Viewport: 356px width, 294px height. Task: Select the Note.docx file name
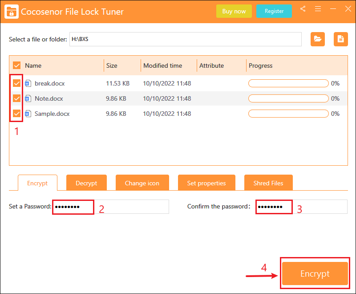click(x=49, y=98)
